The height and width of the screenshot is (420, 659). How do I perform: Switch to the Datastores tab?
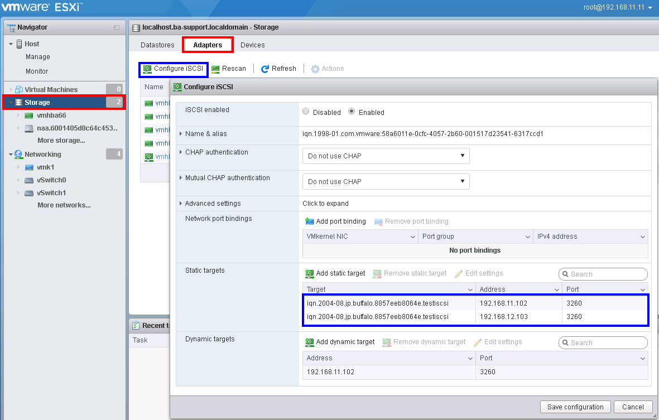[x=157, y=45]
